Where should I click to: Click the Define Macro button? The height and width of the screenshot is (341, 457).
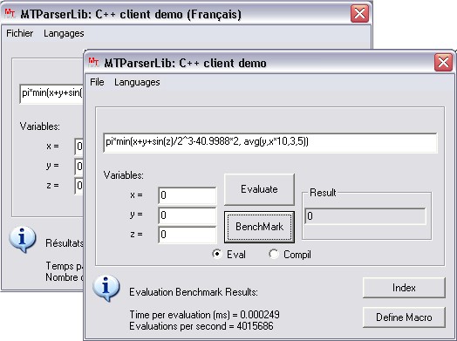point(404,317)
